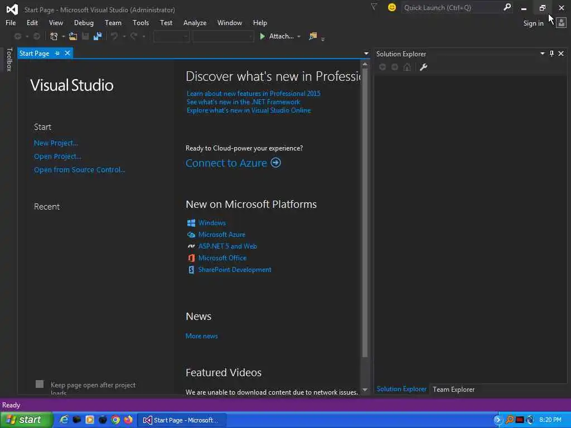
Task: Open the notifications flag icon
Action: click(374, 7)
